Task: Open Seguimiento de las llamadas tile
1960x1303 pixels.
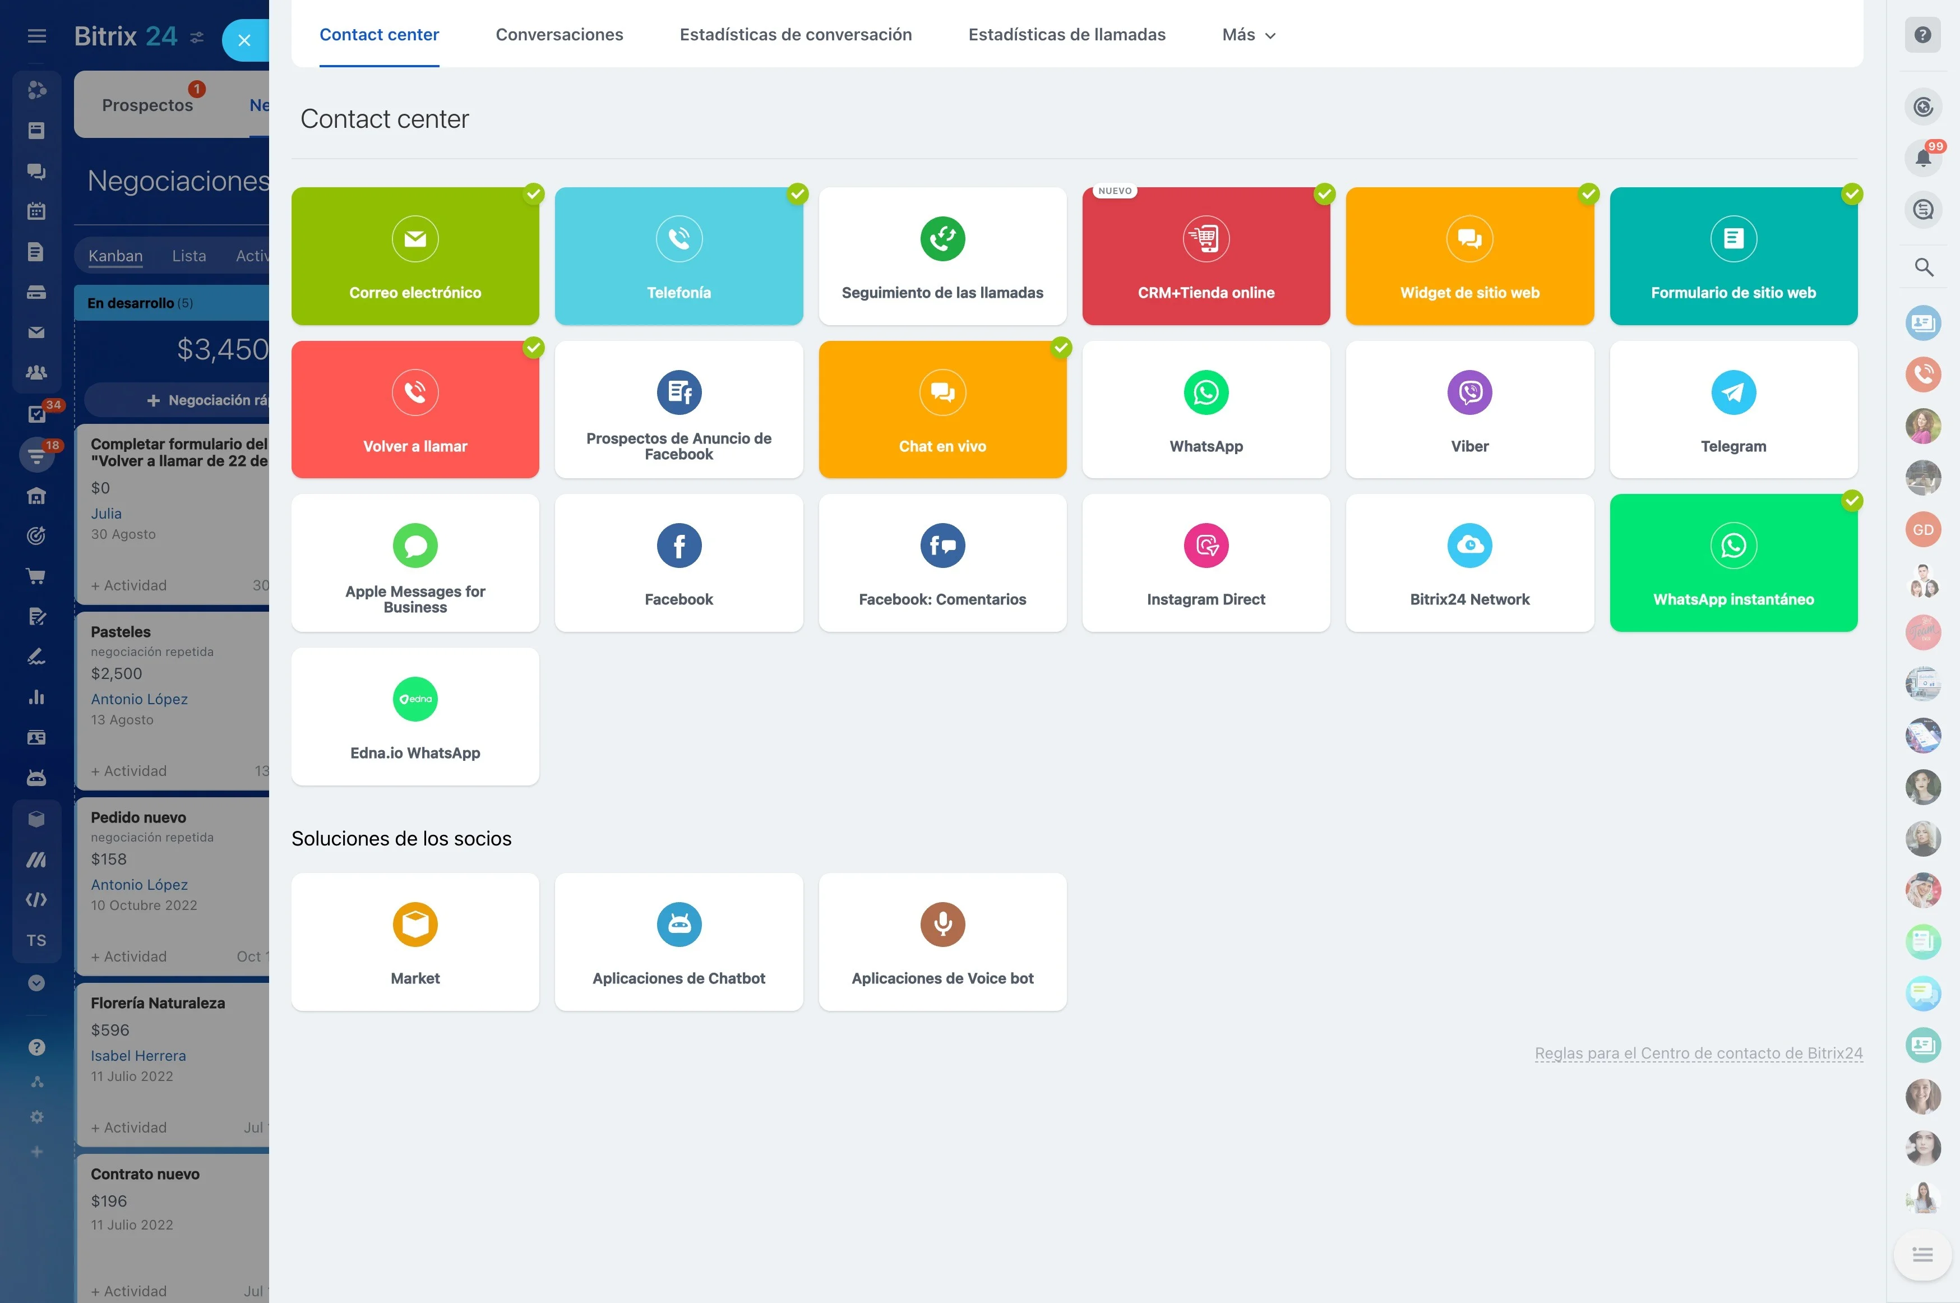Action: 942,256
